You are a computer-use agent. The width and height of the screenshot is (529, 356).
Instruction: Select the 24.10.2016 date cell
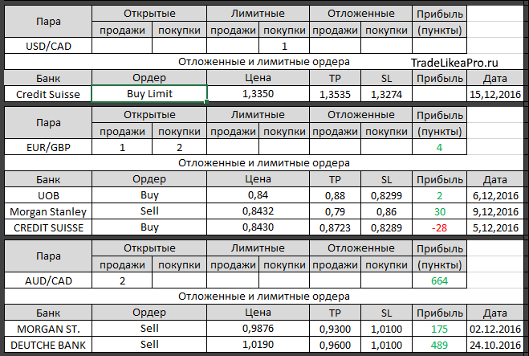[x=495, y=345]
